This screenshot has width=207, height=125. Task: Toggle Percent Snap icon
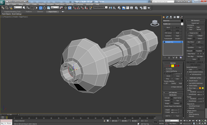pos(82,8)
